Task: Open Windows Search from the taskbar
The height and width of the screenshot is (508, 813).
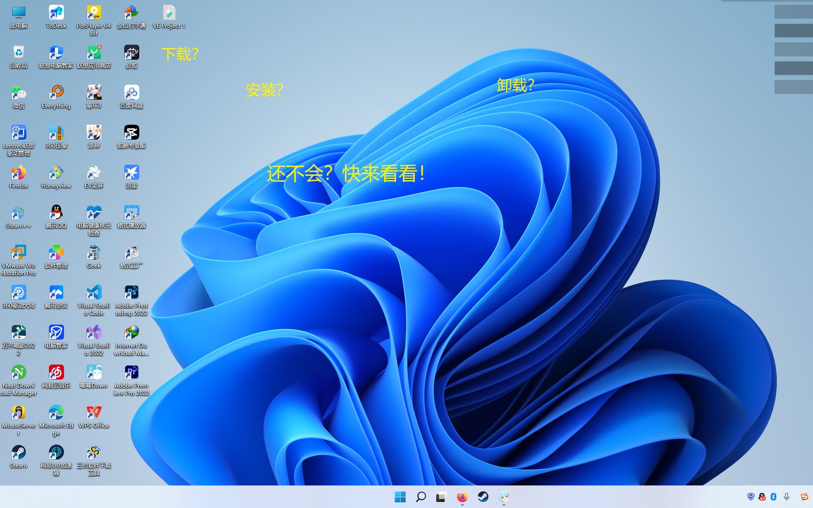Action: [x=421, y=496]
